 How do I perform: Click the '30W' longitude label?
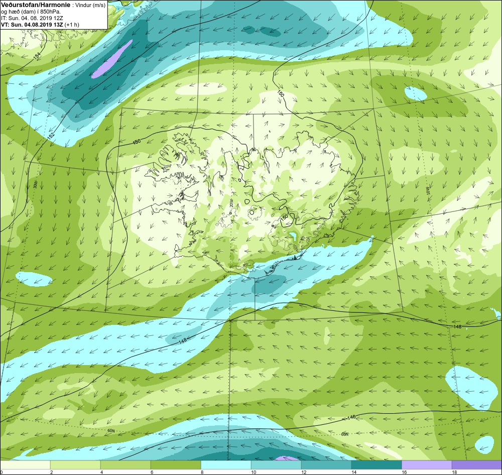35,184
